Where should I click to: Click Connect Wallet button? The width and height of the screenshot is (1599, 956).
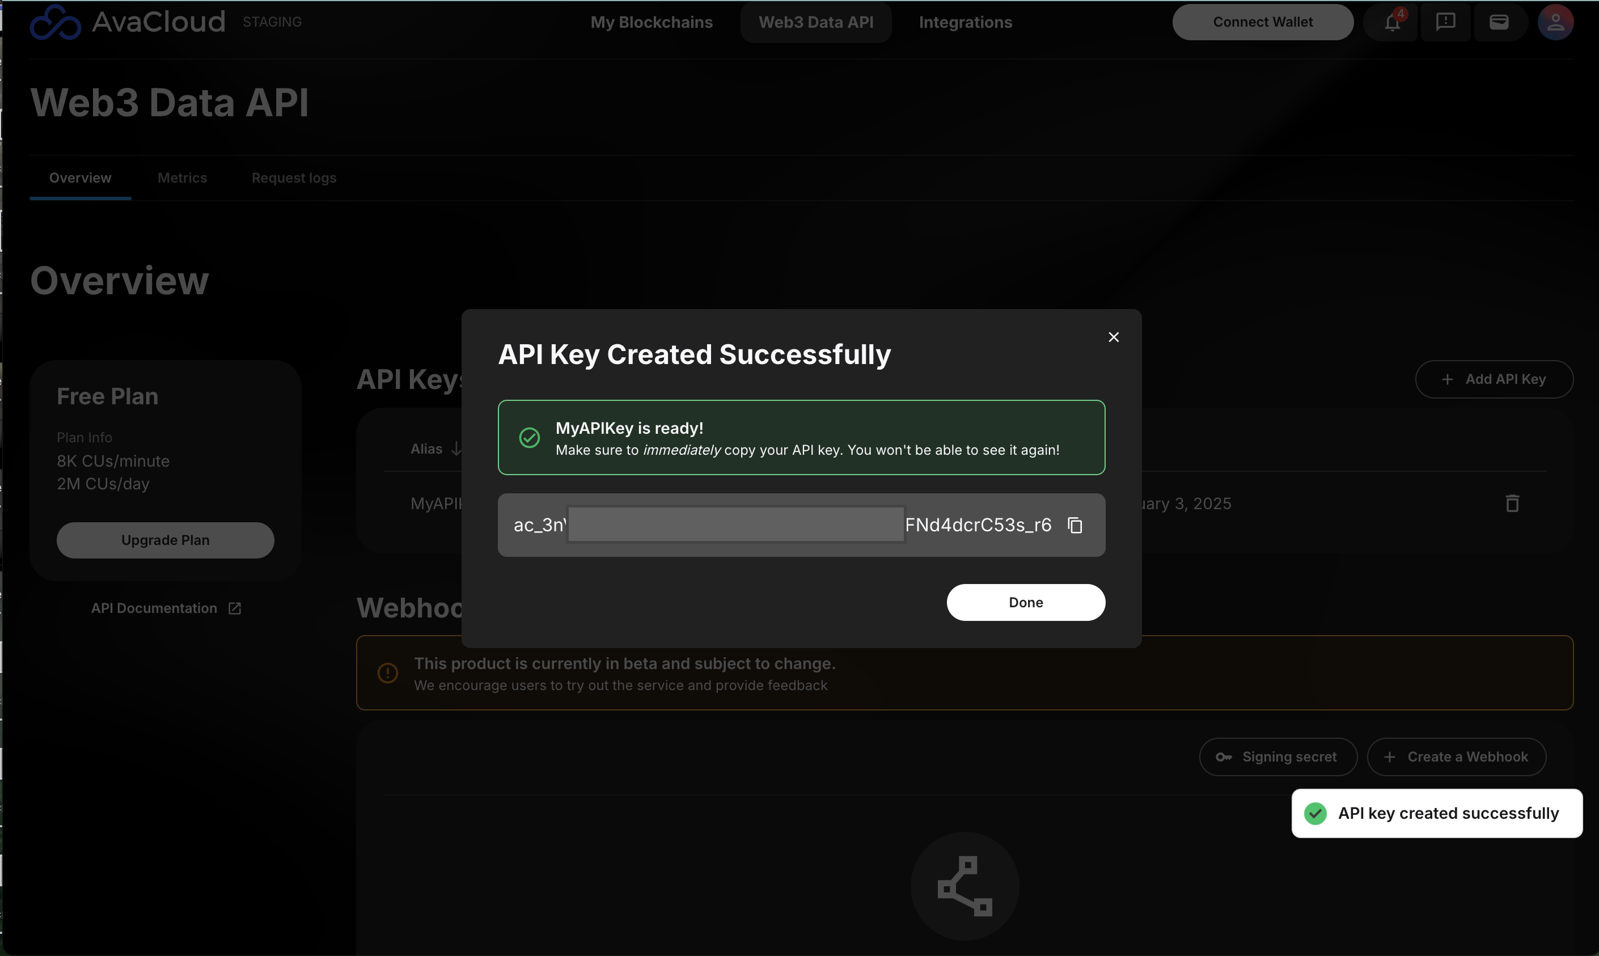(x=1262, y=22)
